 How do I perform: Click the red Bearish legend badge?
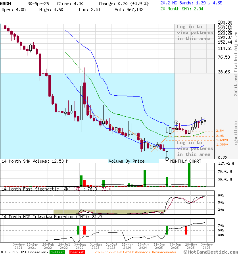coord(77,252)
